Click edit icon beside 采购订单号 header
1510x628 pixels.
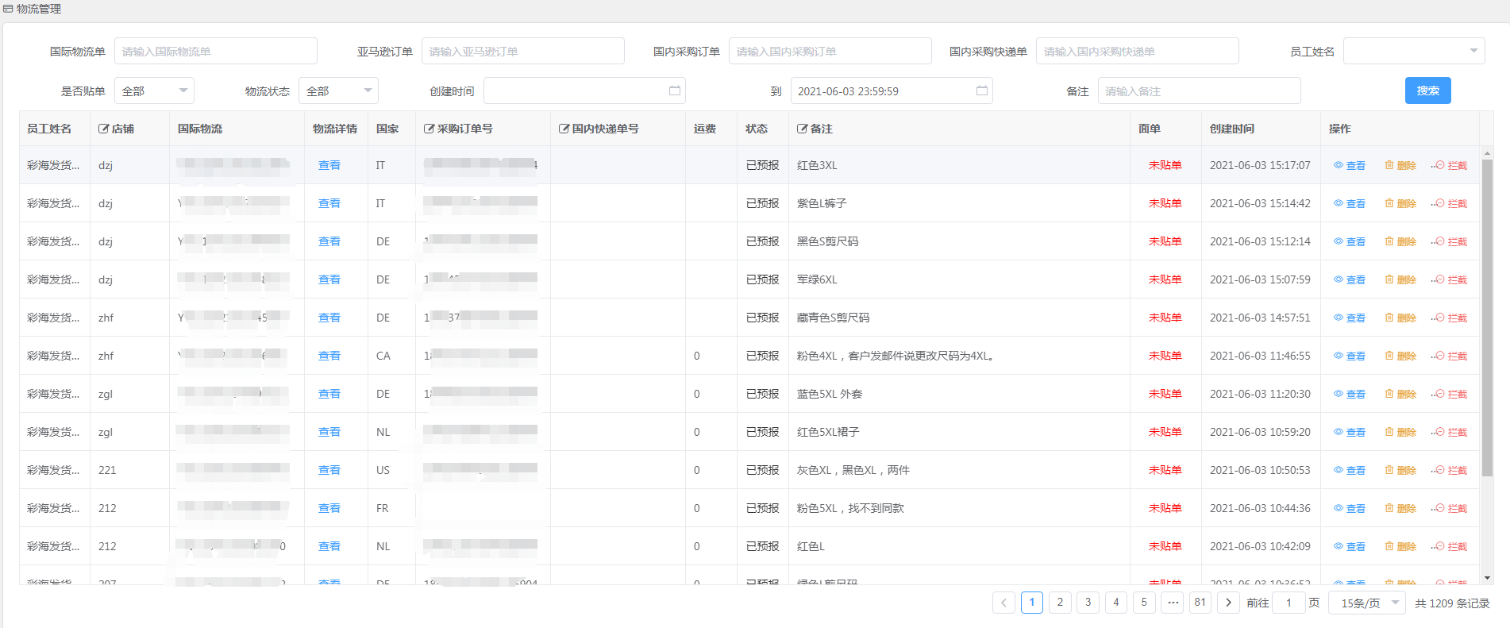[429, 129]
